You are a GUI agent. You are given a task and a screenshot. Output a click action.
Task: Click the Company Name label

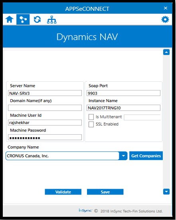[x=23, y=147]
